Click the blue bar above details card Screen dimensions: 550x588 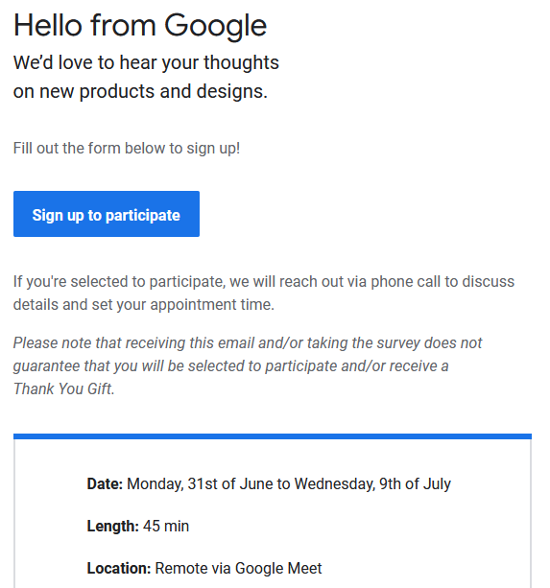[273, 436]
